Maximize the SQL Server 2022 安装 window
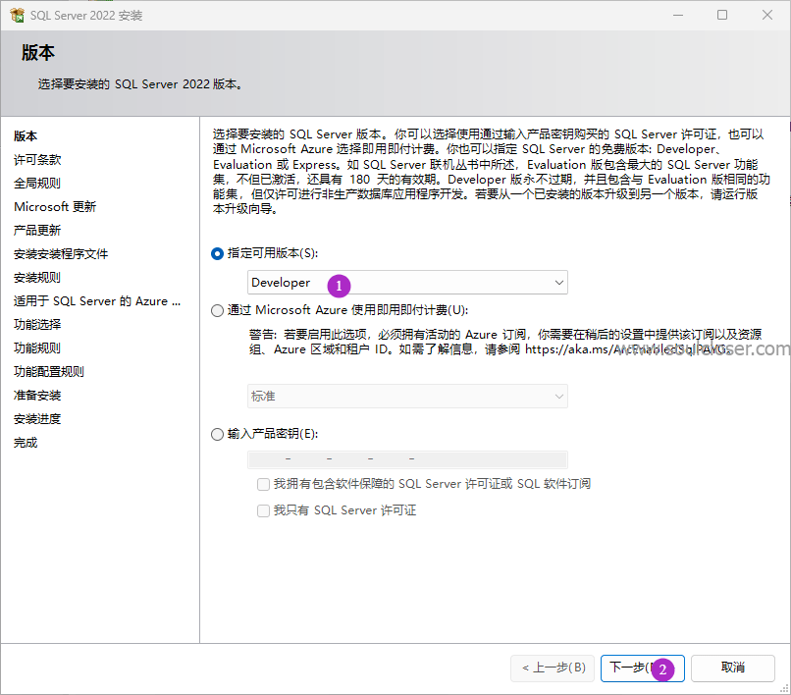The height and width of the screenshot is (695, 791). coord(722,15)
